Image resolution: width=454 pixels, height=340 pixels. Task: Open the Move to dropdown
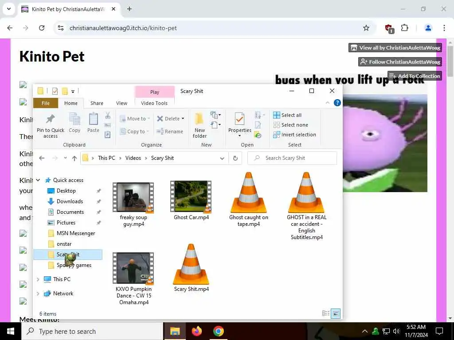[135, 119]
